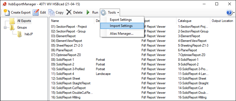236x101 pixels.
Task: Select row 01) SectionReport - Project
Action: pyautogui.click(x=69, y=27)
